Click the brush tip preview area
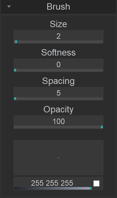This screenshot has width=117, height=198. click(x=59, y=158)
